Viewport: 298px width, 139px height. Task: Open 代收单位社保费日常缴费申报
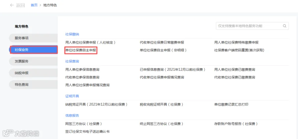tap(162, 43)
